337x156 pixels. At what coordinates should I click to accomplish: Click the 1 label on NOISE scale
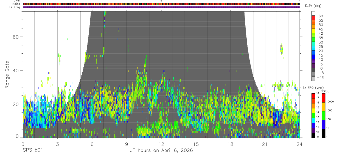point(327,137)
